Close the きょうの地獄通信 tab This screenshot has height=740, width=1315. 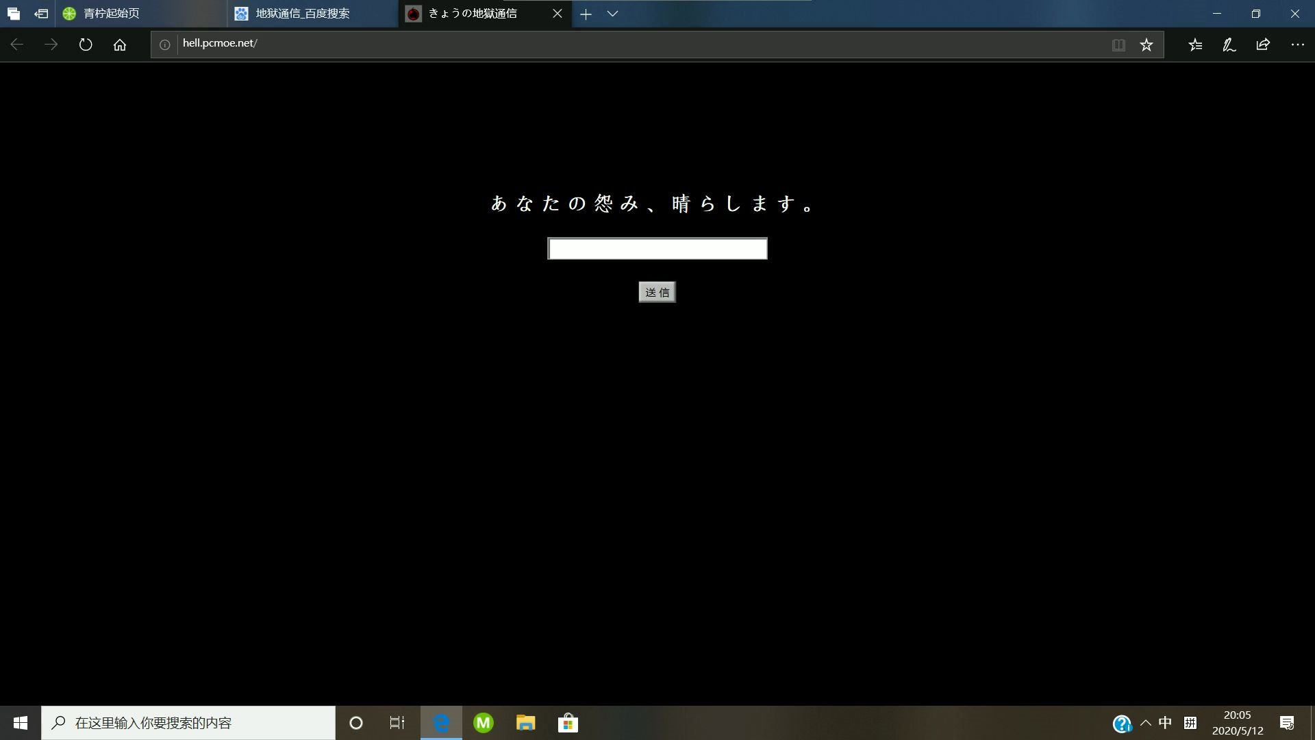558,14
